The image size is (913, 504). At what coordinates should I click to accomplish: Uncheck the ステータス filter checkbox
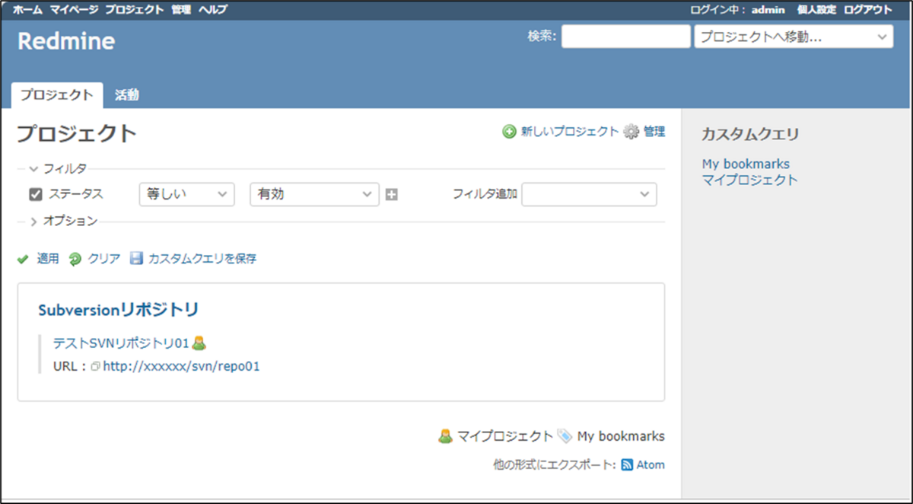[x=34, y=193]
